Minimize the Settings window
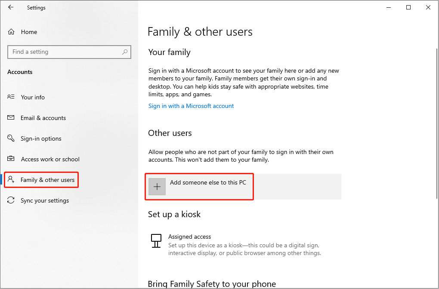 [389, 8]
